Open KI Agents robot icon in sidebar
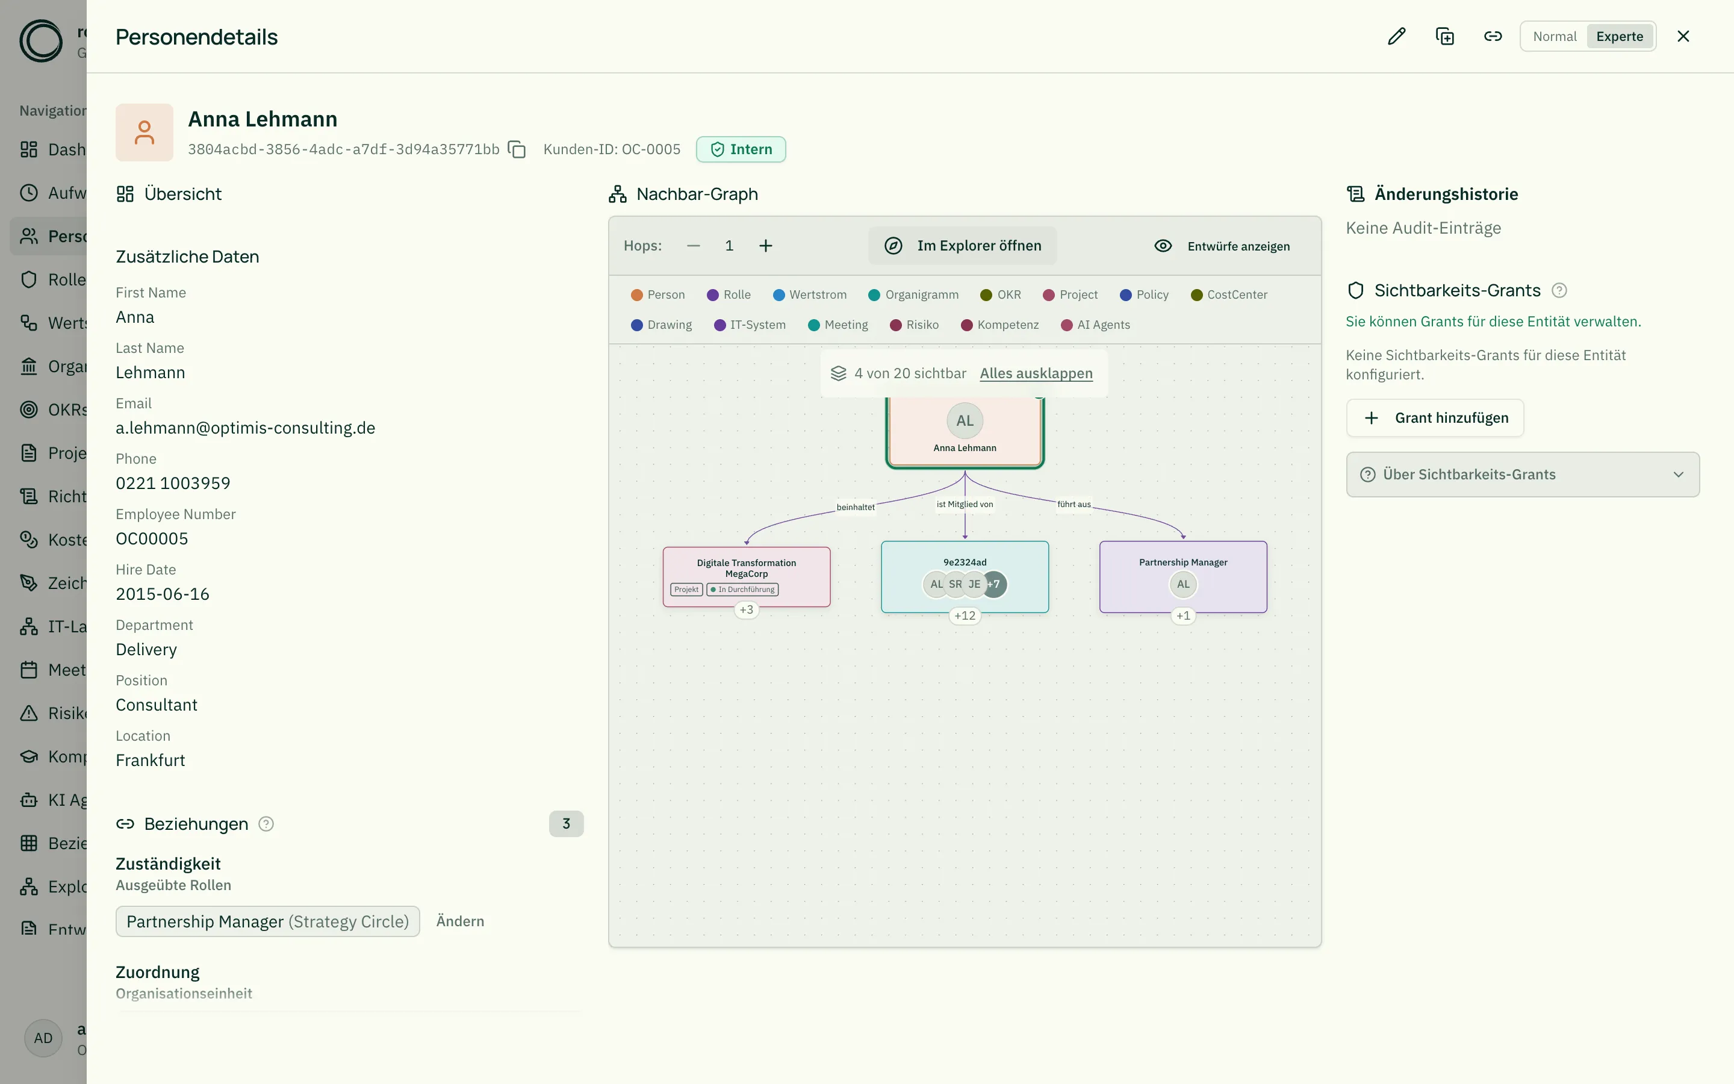The image size is (1734, 1084). tap(29, 800)
